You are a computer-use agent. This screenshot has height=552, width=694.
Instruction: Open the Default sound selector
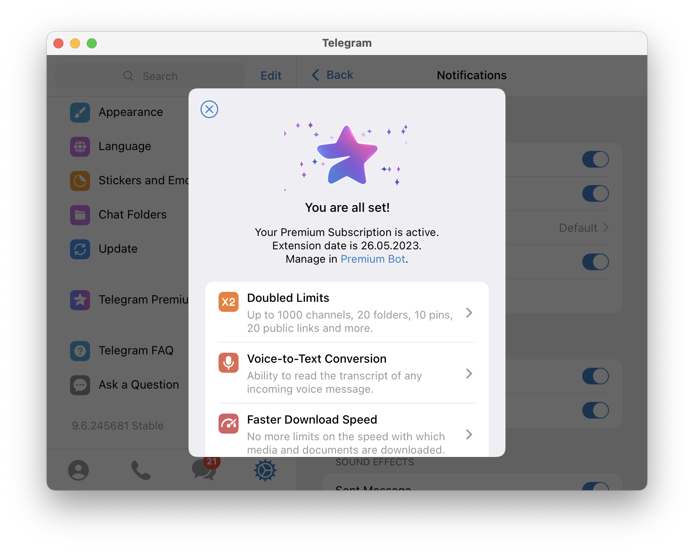[583, 228]
